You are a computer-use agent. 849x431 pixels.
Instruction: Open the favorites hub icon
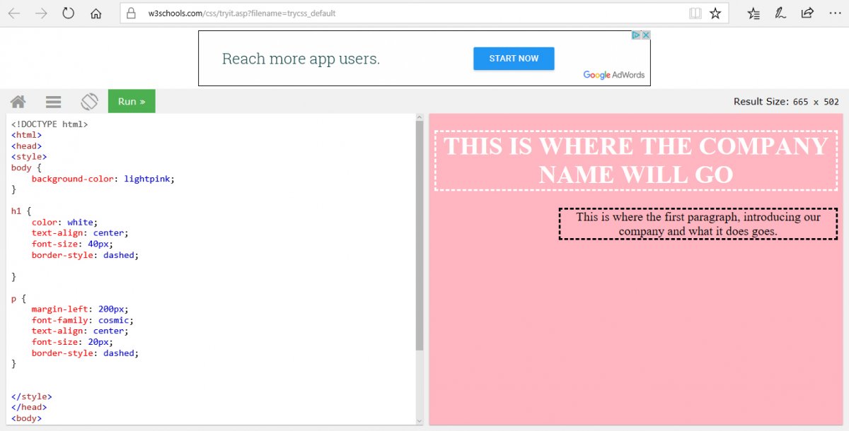tap(753, 13)
